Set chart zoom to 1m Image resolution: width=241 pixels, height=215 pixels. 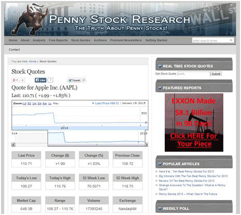click(34, 103)
